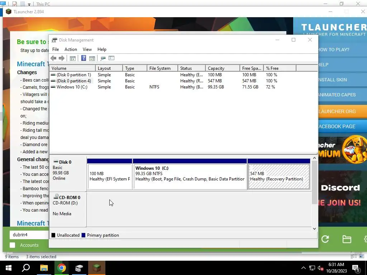Viewport: 367px width, 275px height.
Task: Sort by the Status column header
Action: click(191, 68)
